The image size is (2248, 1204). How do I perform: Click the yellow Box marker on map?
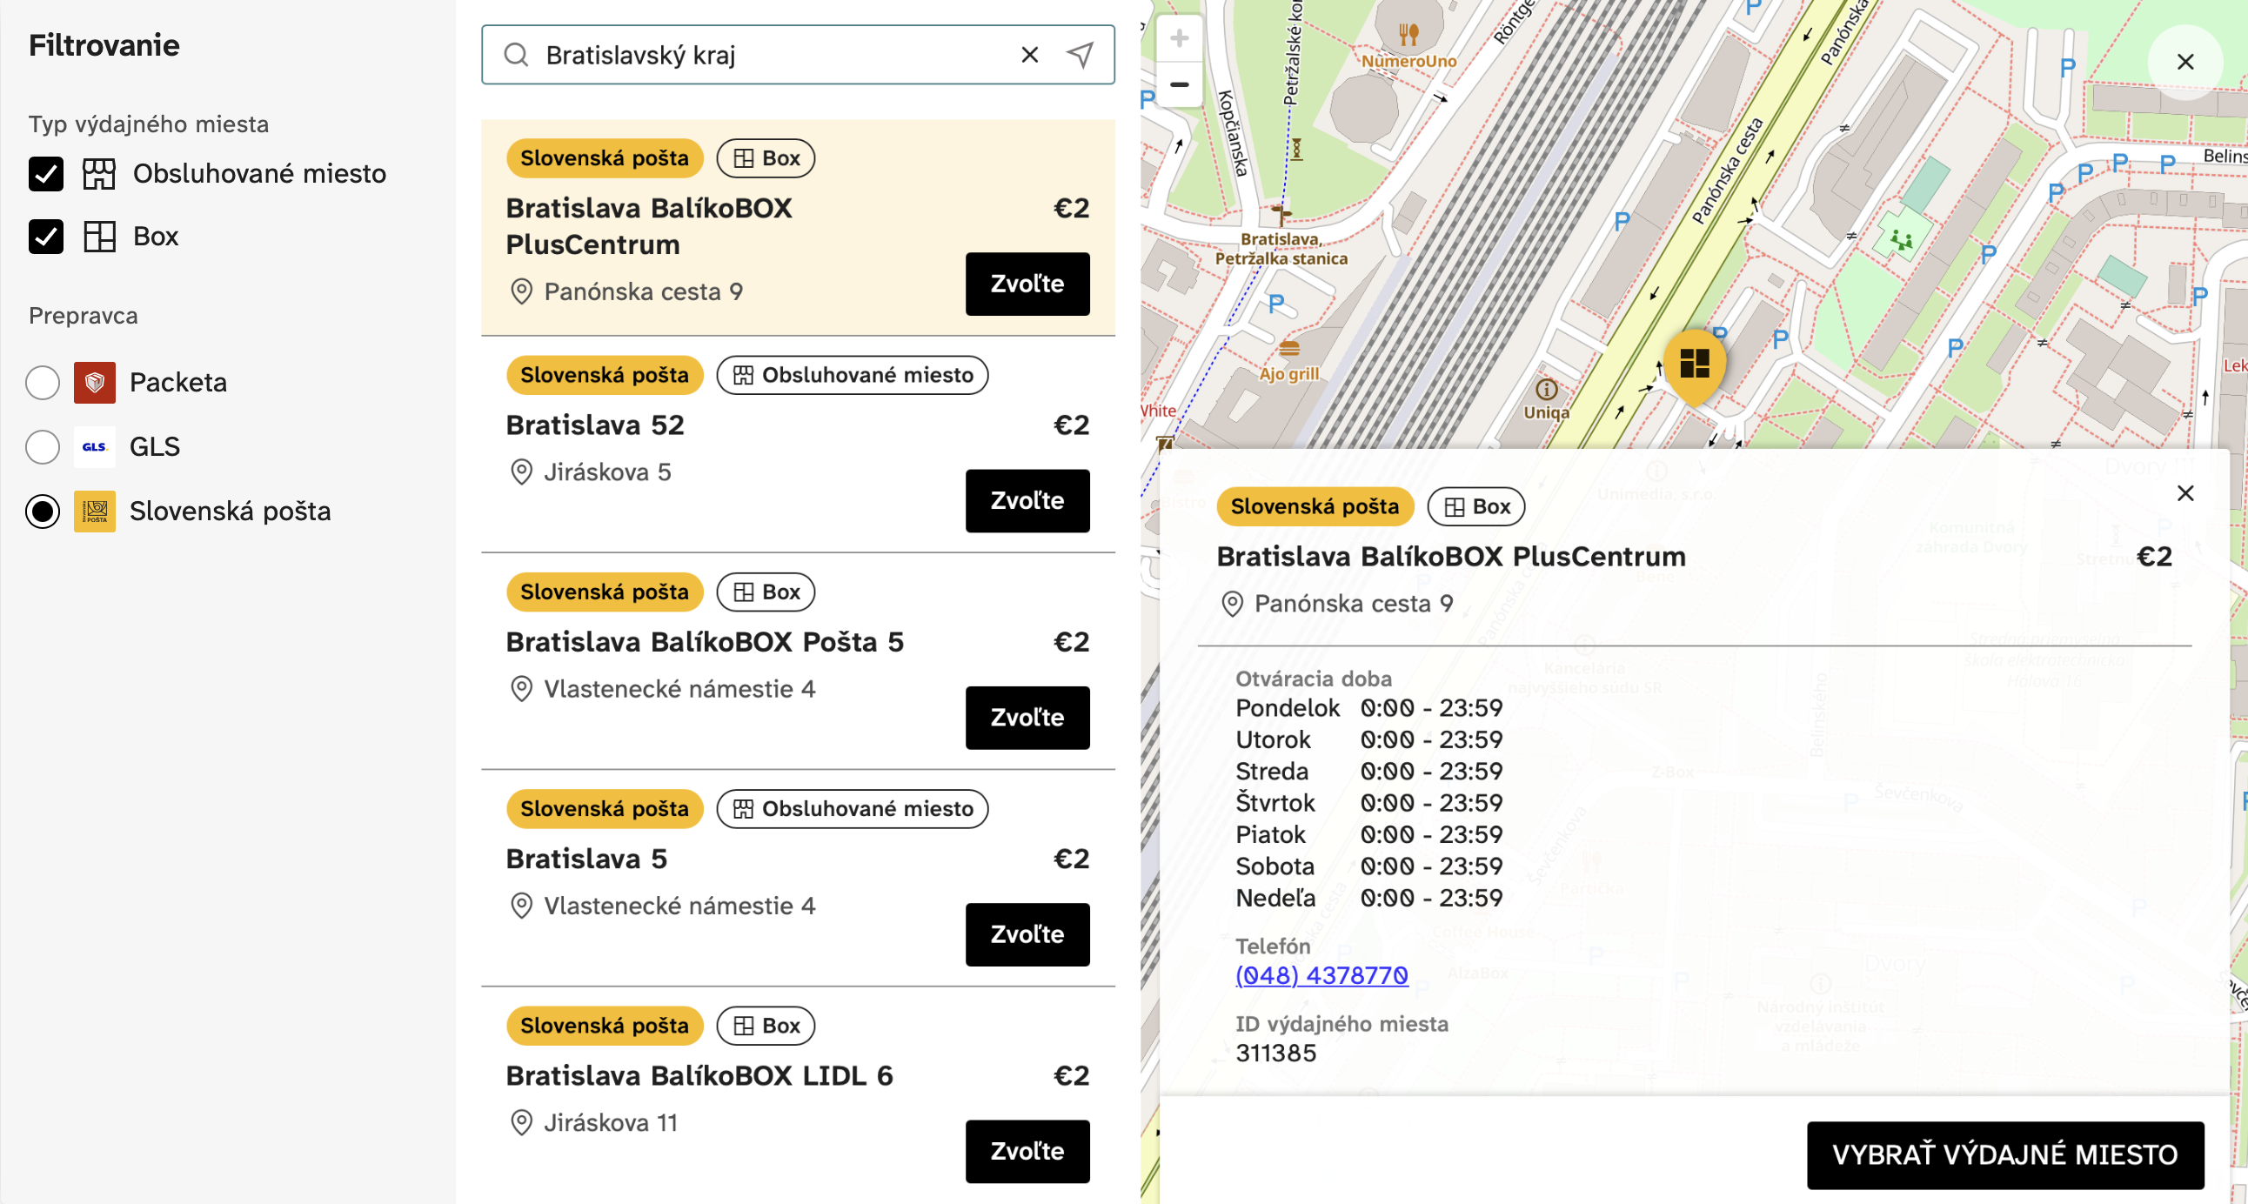(1694, 365)
